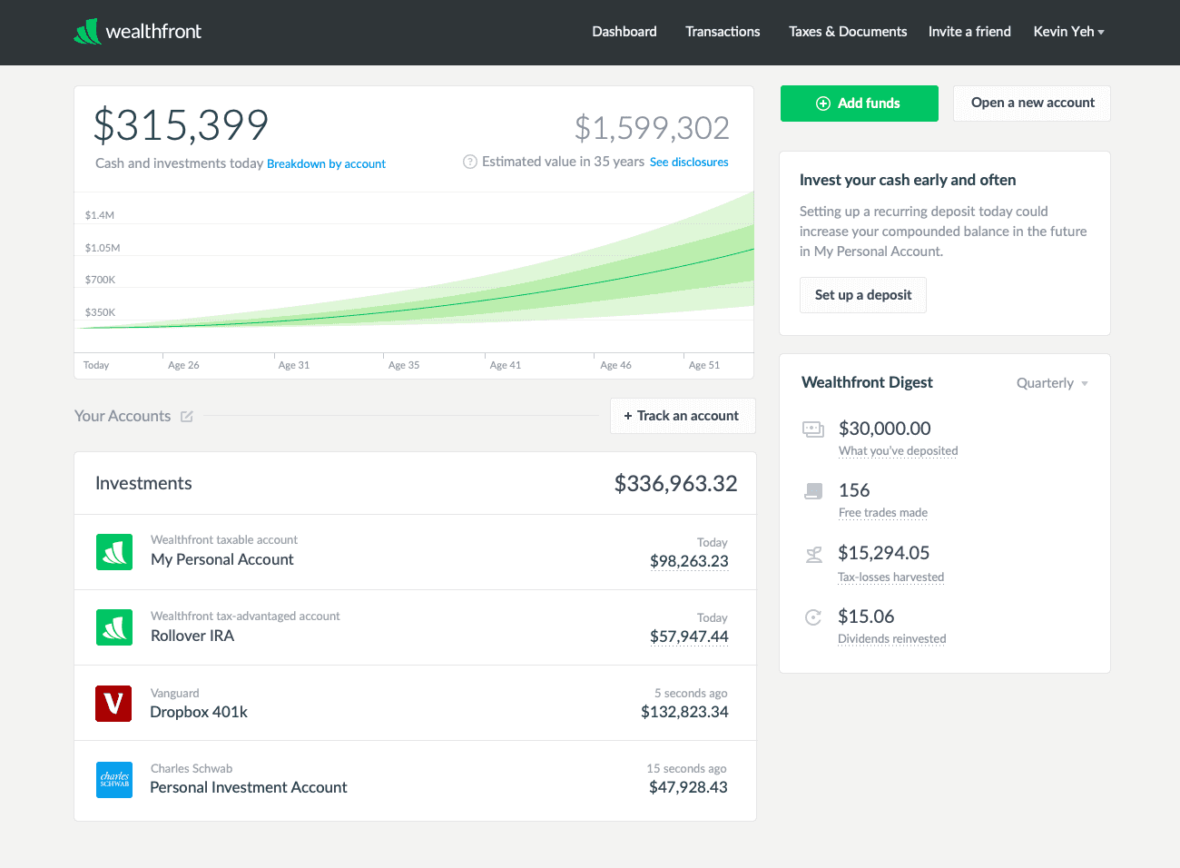Open the Rollover IRA account row
Viewport: 1180px width, 868px height.
click(415, 627)
